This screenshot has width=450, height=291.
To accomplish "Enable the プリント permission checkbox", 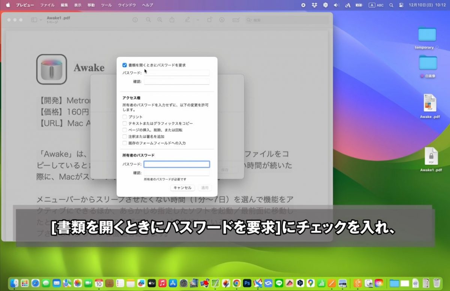I will (x=124, y=117).
